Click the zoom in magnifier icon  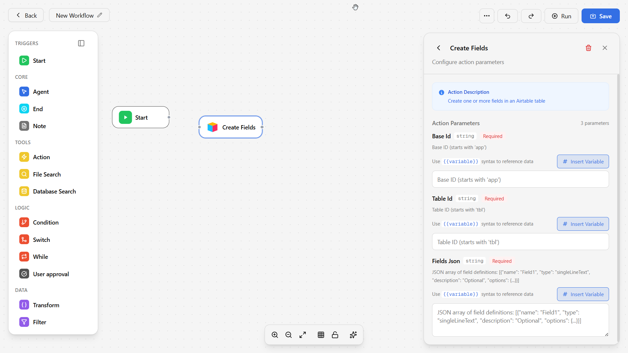(x=275, y=335)
